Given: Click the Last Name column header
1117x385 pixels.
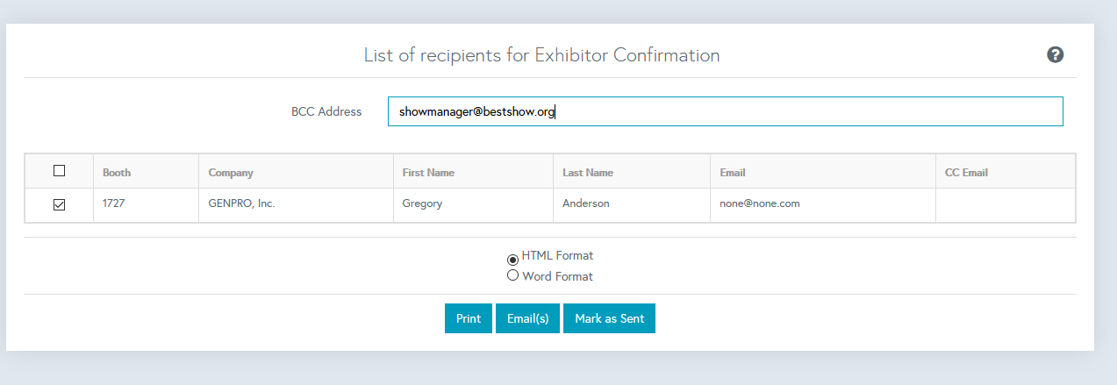Looking at the screenshot, I should coord(588,173).
